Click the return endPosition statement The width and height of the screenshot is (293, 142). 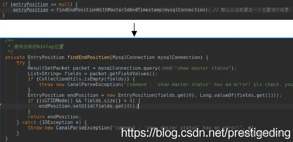(55, 117)
